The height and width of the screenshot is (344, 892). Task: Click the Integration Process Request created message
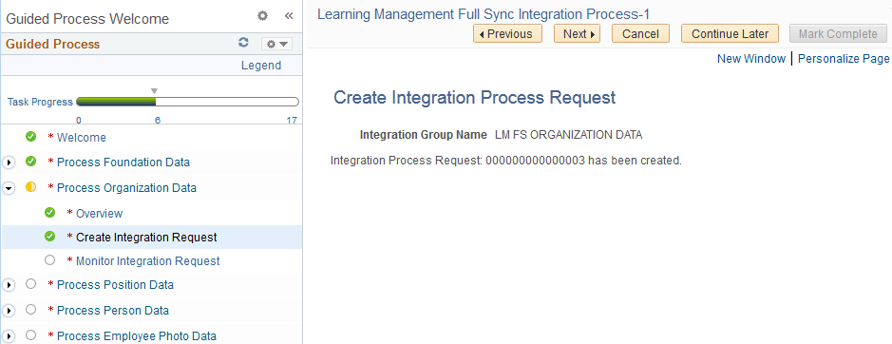(505, 161)
